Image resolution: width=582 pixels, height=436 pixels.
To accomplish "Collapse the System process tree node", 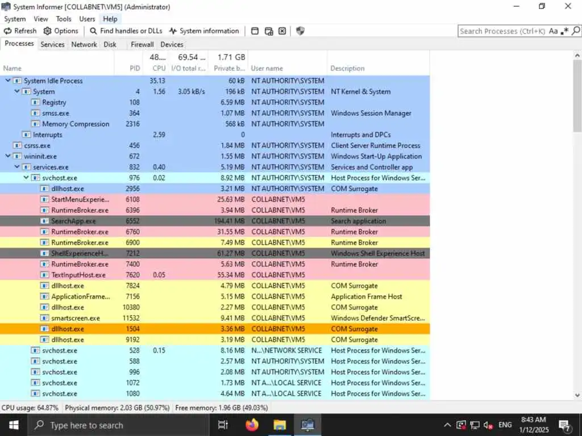I will tap(17, 91).
